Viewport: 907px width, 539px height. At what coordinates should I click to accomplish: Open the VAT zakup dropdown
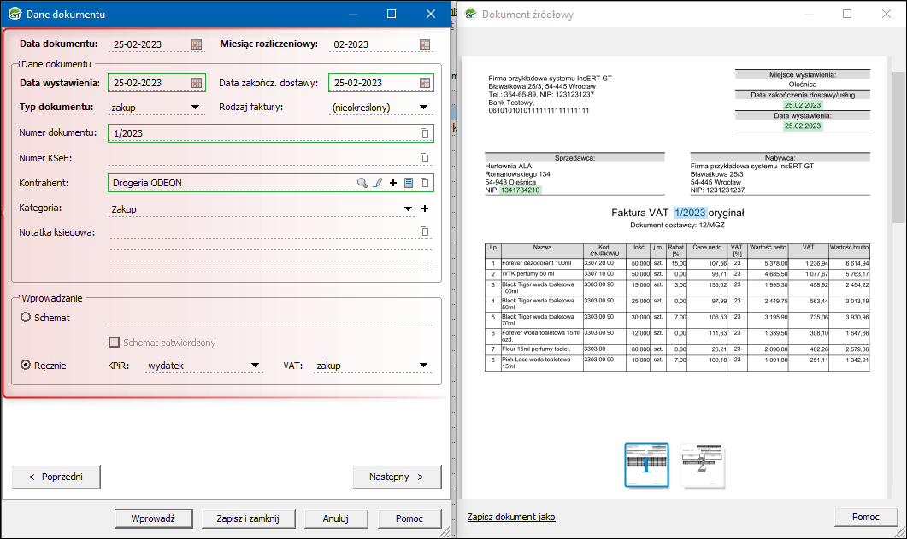click(x=423, y=366)
